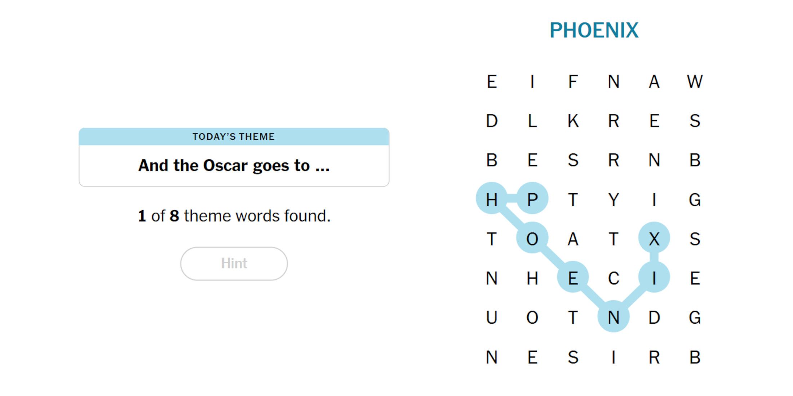Screen dimensions: 793x396
Task: Click the Today's Theme header bar
Action: [234, 137]
